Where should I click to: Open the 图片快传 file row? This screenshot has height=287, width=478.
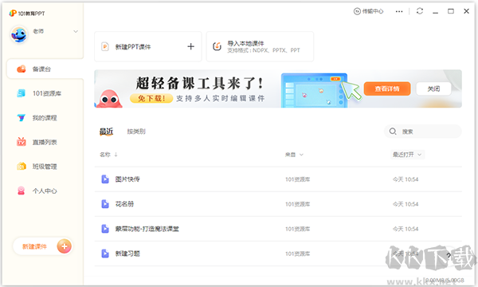[278, 179]
